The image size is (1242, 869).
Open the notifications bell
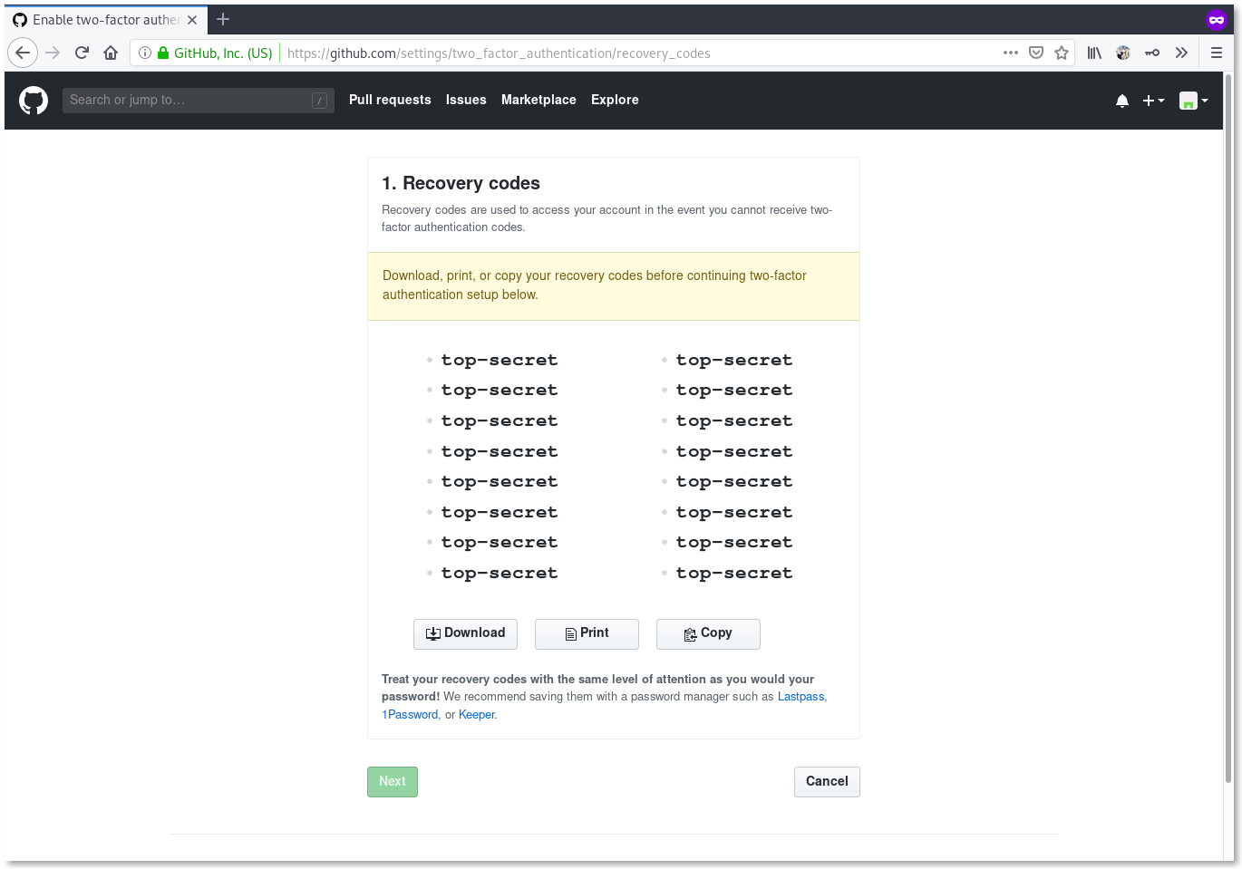click(1122, 101)
